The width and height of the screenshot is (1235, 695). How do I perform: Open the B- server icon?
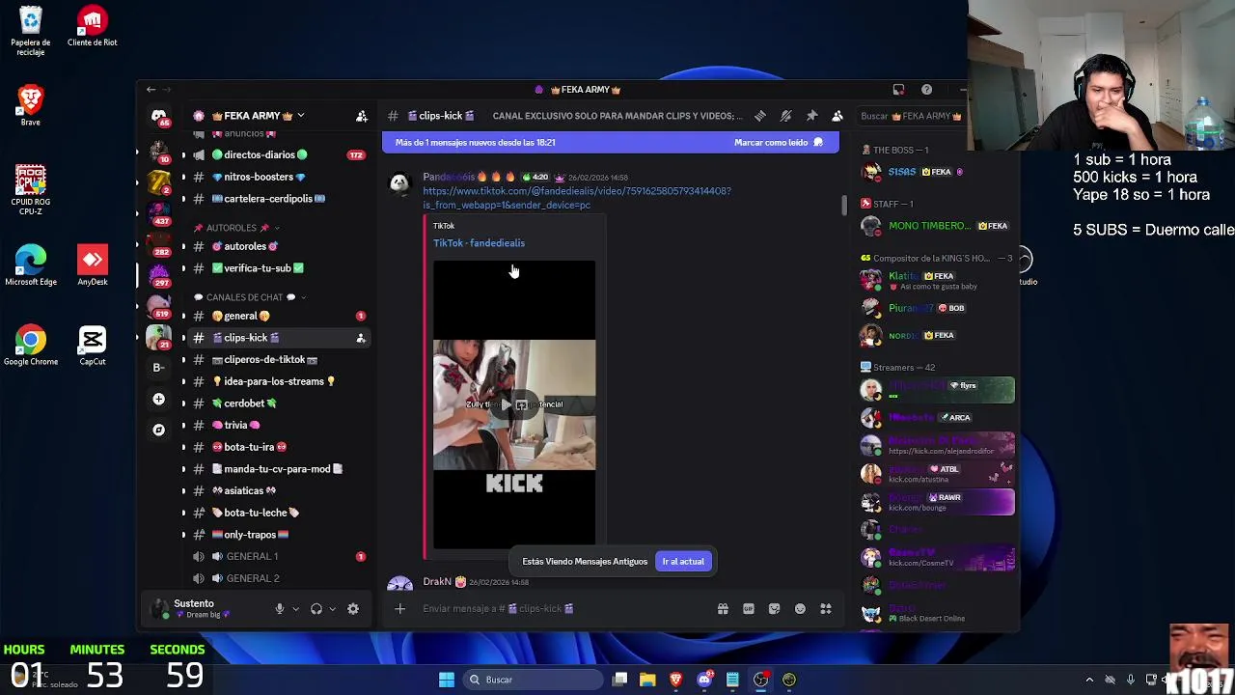158,368
